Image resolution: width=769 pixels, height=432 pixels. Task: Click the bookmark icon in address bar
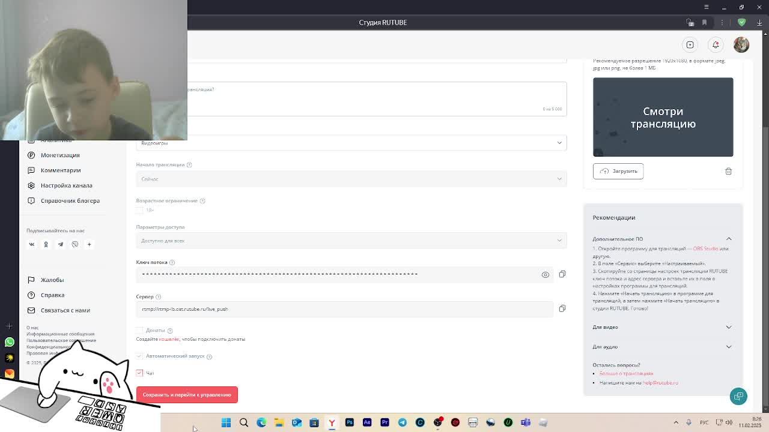(704, 22)
